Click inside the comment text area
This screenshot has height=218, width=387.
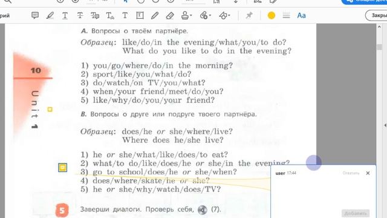(323, 193)
